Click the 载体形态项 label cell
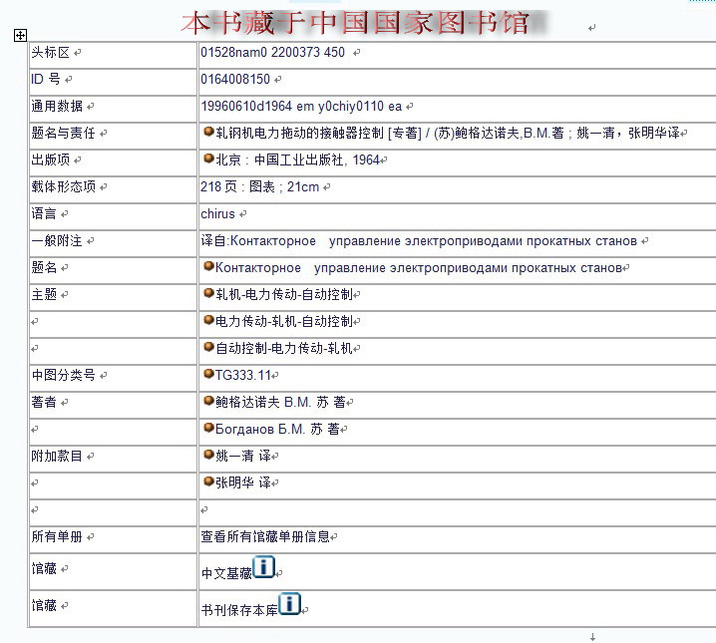Image resolution: width=716 pixels, height=643 pixels. 114,189
